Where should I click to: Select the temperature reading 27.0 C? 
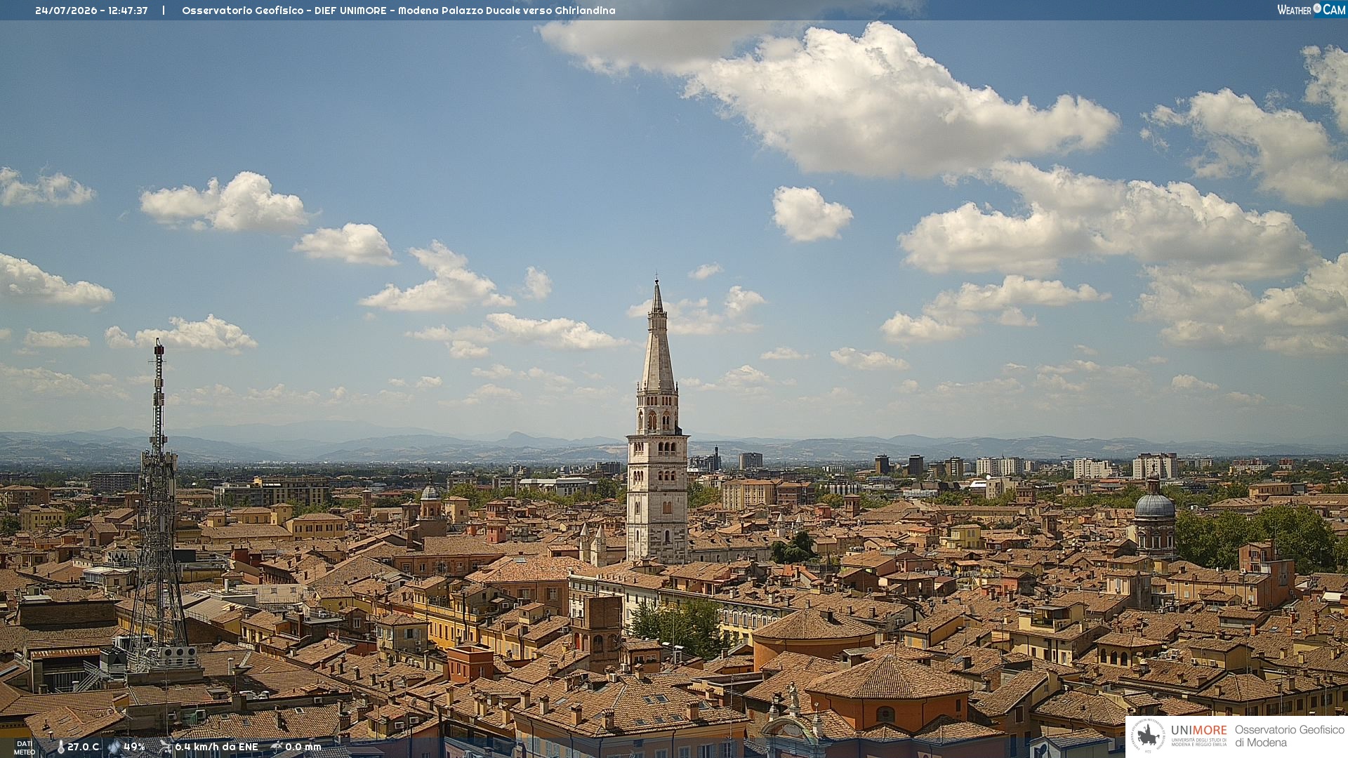pyautogui.click(x=83, y=747)
